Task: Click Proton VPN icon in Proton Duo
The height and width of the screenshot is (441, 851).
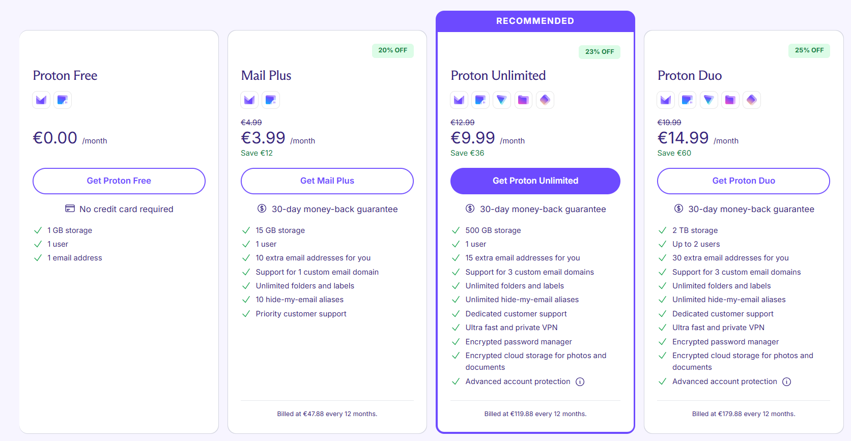Action: point(708,100)
